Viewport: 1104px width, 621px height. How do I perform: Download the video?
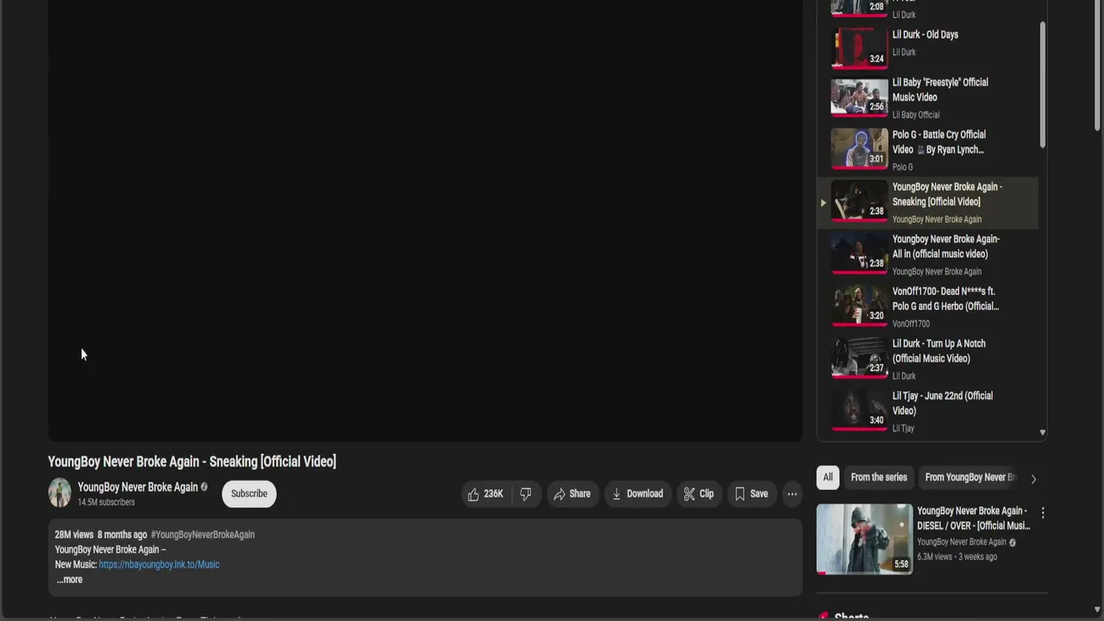pyautogui.click(x=637, y=494)
